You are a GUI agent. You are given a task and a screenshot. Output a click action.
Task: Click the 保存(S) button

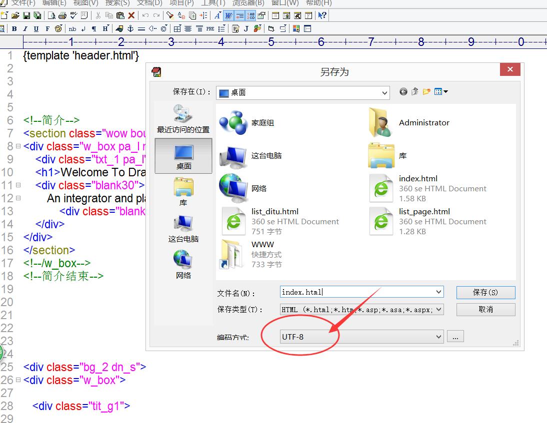pyautogui.click(x=485, y=293)
